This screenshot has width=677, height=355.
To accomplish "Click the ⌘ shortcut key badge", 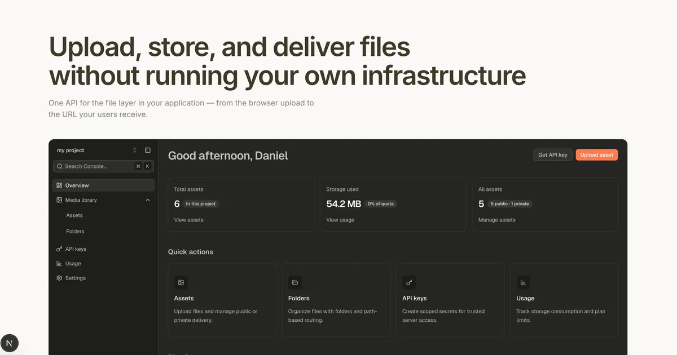I will (x=138, y=166).
